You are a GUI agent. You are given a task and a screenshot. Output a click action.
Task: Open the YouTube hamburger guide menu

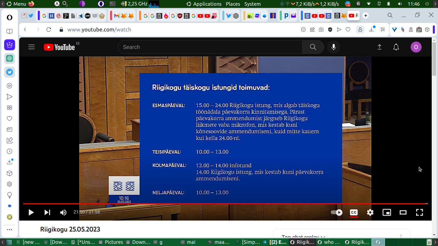click(31, 47)
